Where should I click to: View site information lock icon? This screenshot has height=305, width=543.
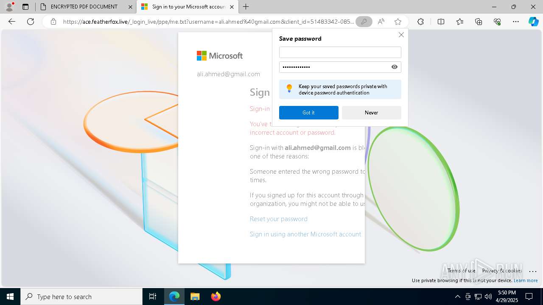point(53,22)
